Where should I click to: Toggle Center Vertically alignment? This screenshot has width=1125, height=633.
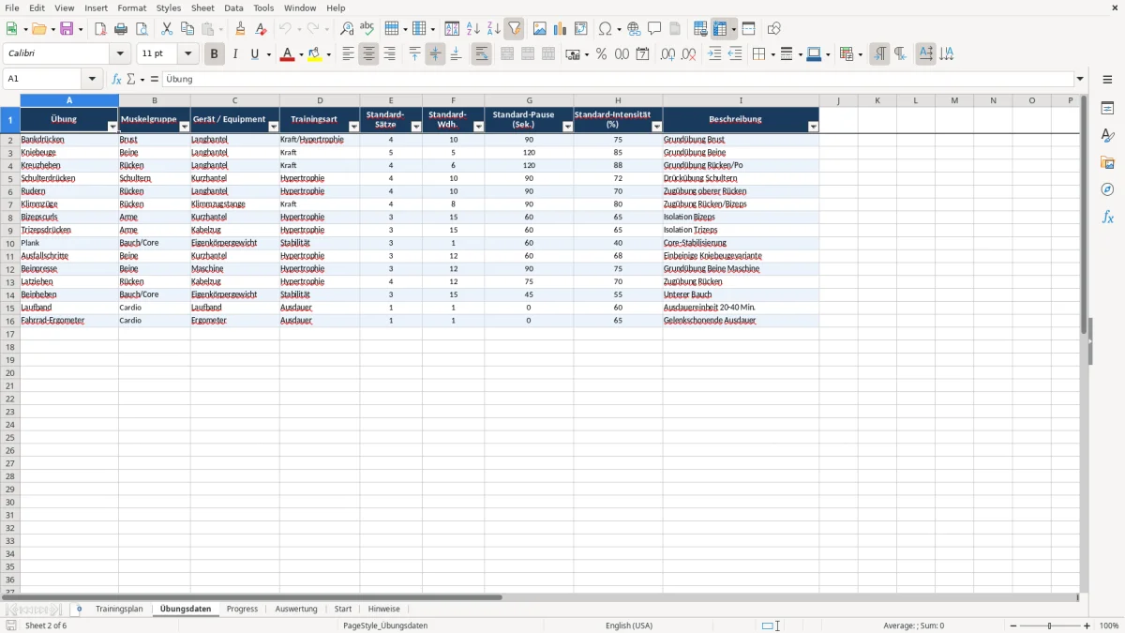pyautogui.click(x=435, y=54)
